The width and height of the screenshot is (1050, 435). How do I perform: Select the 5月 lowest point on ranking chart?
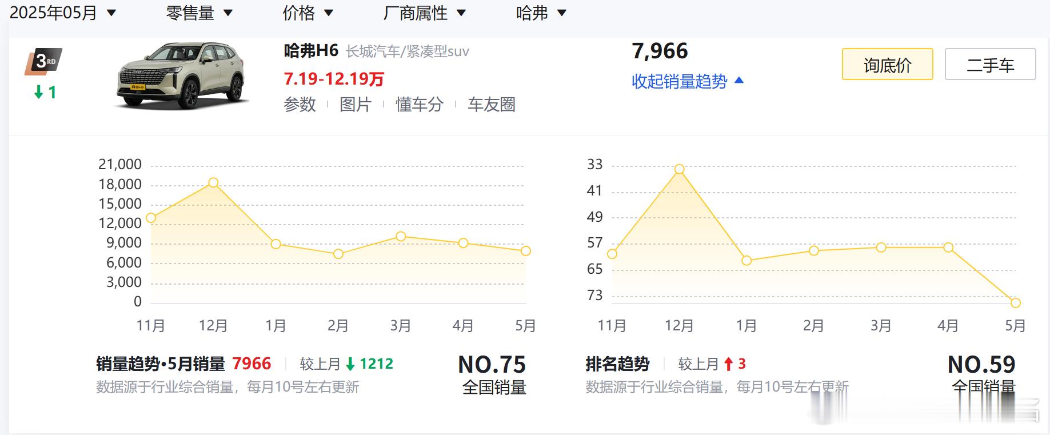pyautogui.click(x=1016, y=303)
